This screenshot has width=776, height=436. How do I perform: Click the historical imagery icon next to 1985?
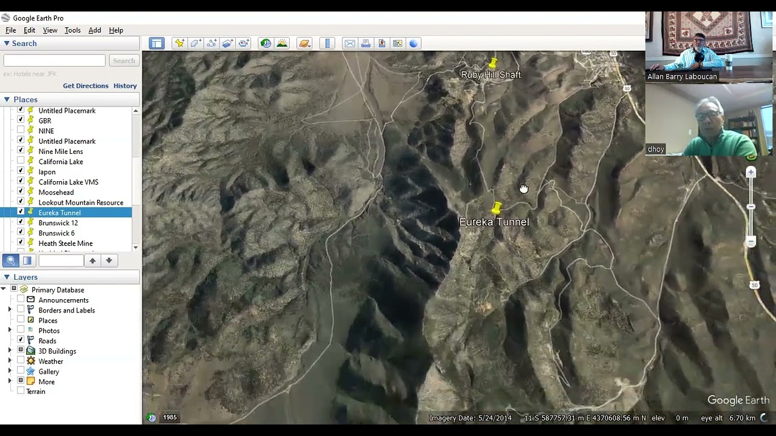152,417
